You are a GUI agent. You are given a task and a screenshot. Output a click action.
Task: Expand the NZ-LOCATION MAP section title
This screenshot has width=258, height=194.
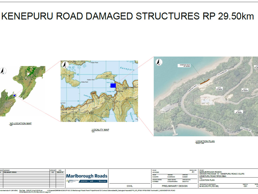click(20, 123)
